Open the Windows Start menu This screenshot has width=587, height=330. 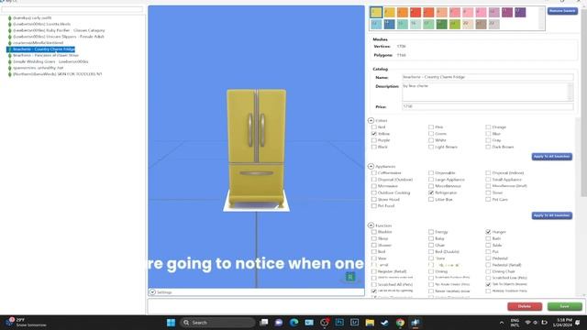coord(171,323)
